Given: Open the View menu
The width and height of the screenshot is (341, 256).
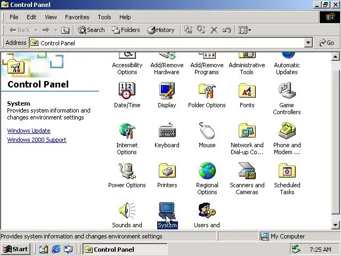Looking at the screenshot, I should 51,17.
